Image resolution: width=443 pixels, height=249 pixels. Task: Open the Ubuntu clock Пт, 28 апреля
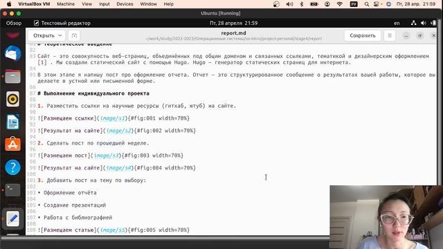[233, 23]
